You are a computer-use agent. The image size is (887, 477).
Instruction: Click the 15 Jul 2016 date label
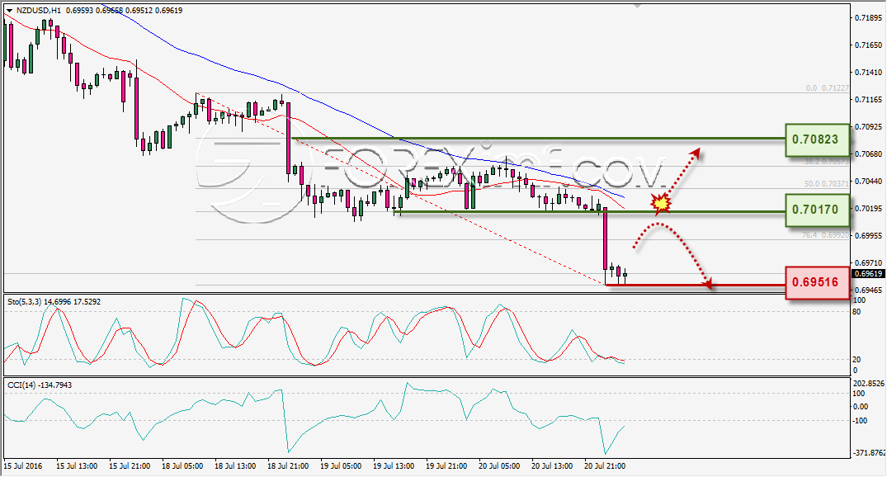[x=22, y=466]
